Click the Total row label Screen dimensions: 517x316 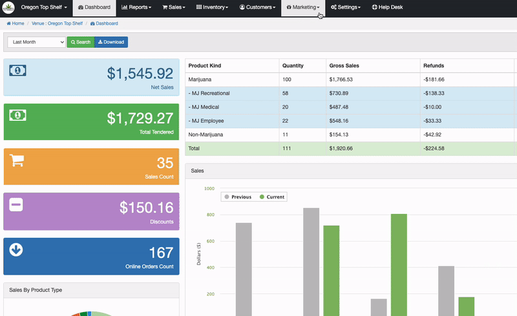point(194,149)
